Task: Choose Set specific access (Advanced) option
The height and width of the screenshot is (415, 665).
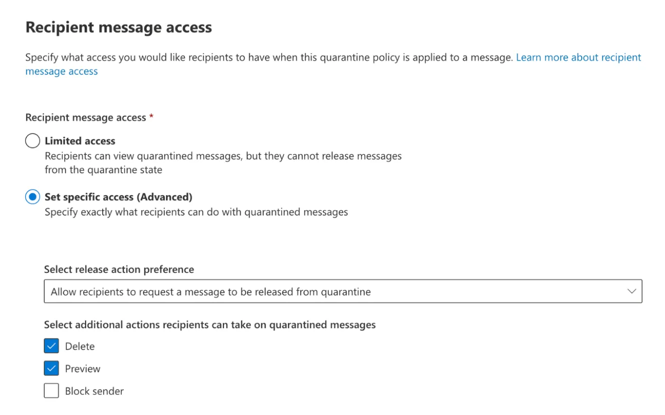Action: click(x=32, y=197)
